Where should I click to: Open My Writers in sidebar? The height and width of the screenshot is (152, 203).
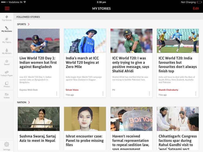point(6,51)
